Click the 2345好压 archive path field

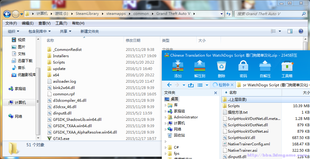click(x=273, y=85)
